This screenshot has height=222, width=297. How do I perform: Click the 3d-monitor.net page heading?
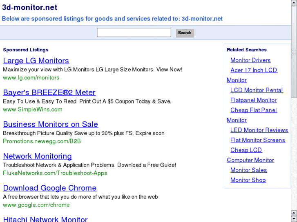(29, 7)
